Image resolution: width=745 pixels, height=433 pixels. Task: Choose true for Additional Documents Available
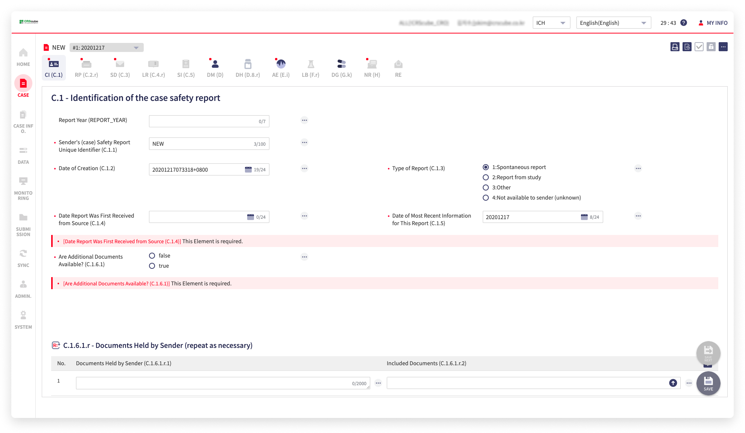tap(152, 266)
